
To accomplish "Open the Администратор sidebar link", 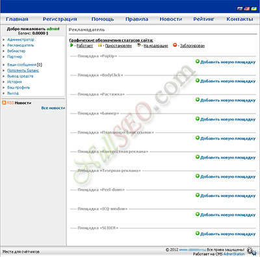I will pos(21,40).
